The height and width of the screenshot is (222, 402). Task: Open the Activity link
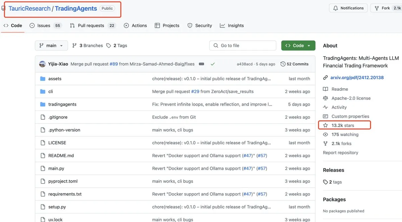339,107
